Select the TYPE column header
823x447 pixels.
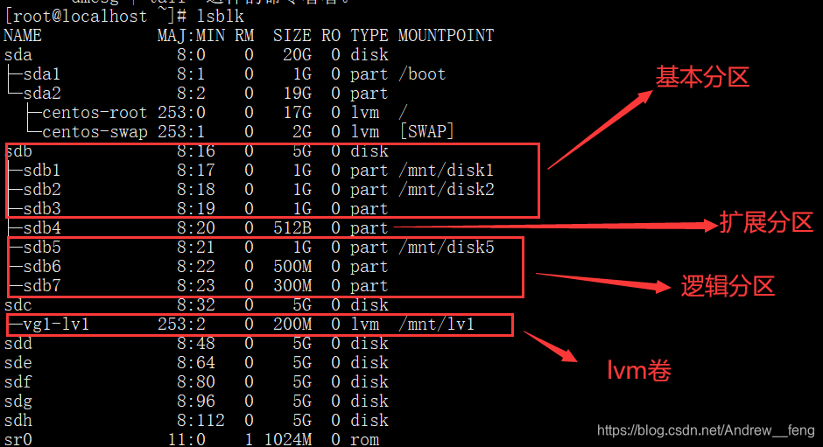click(369, 35)
